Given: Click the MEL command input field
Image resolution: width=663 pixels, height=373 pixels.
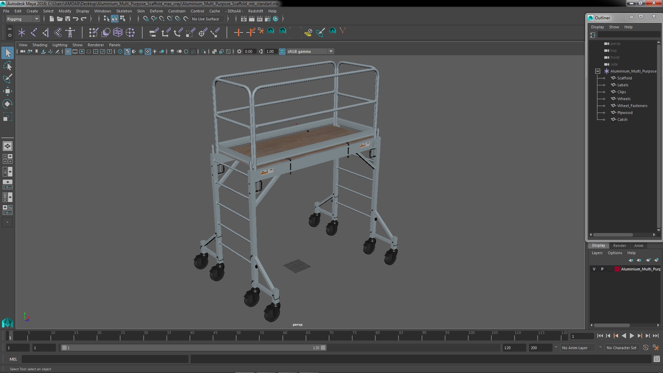Looking at the screenshot, I should click(105, 359).
